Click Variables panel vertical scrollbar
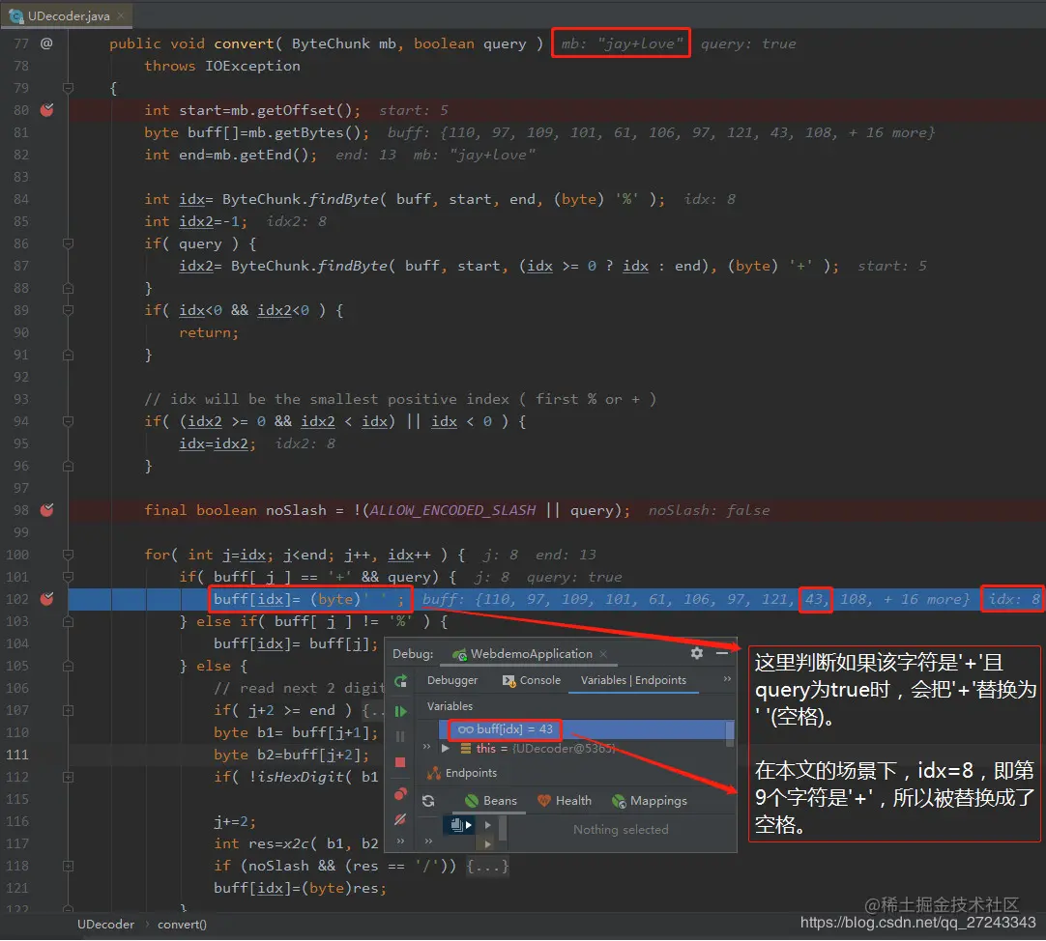The height and width of the screenshot is (941, 1046). click(730, 733)
